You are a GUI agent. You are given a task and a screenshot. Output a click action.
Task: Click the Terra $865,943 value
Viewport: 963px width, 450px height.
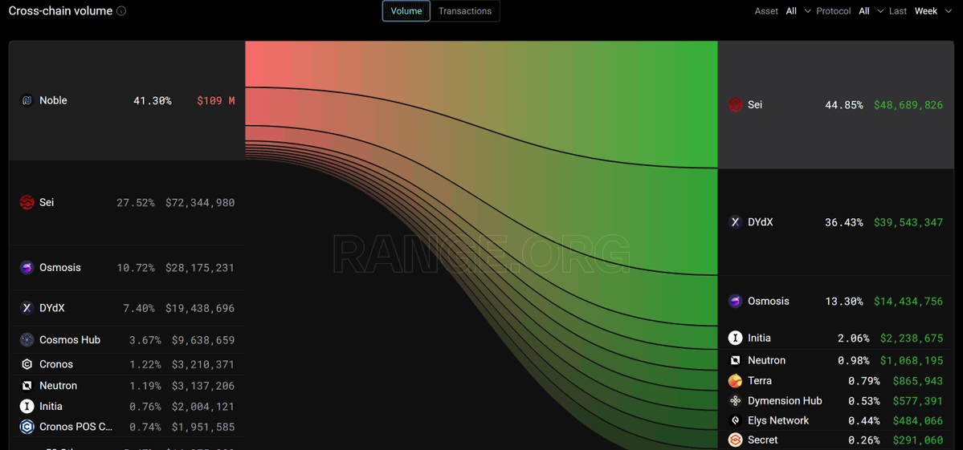(917, 381)
